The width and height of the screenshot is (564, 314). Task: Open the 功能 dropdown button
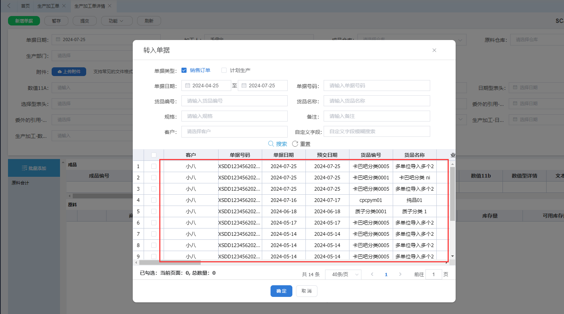(116, 21)
